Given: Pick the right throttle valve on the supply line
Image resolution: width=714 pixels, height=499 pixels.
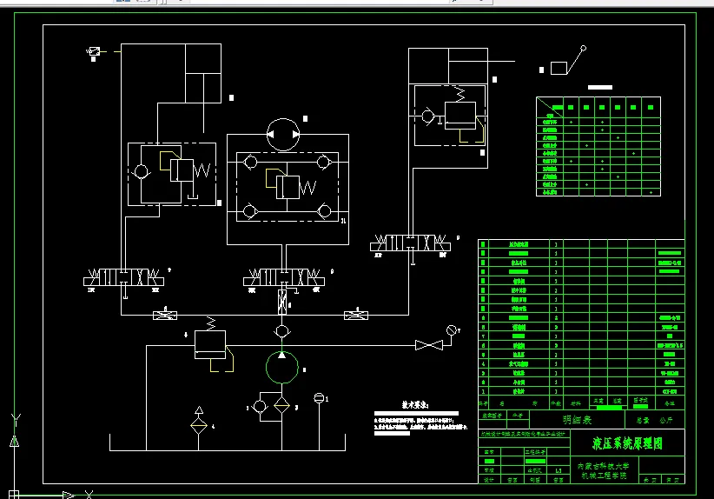Looking at the screenshot, I should [x=356, y=315].
